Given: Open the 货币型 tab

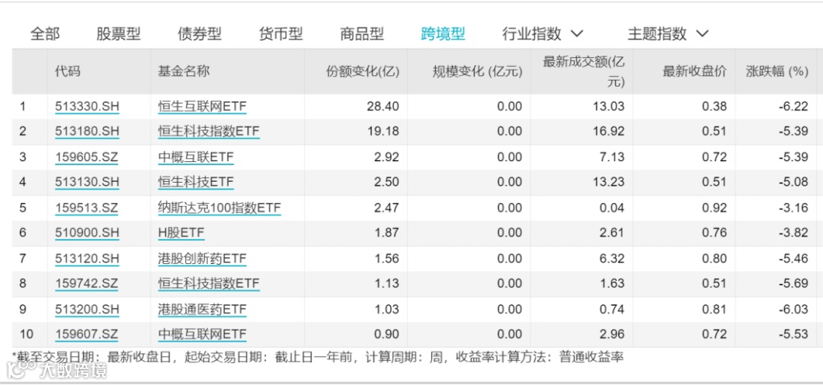Looking at the screenshot, I should 280,34.
